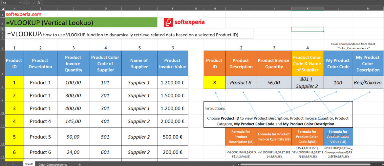Viewport: 384px width, 166px height.
Task: Select column E header
Action: (x=139, y=8)
